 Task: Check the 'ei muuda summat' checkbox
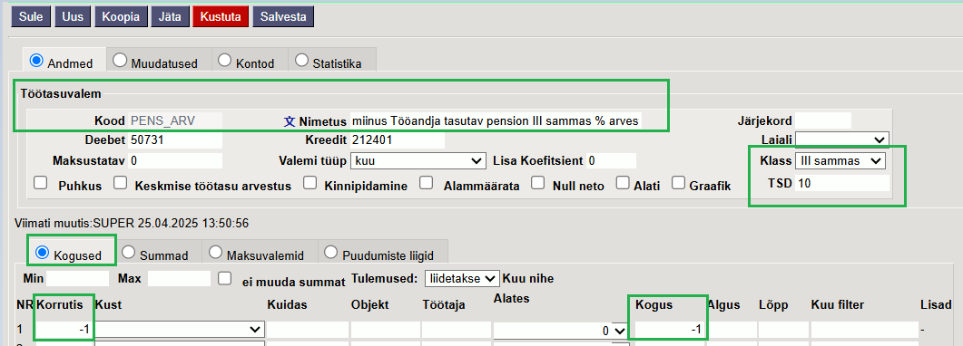tap(225, 278)
